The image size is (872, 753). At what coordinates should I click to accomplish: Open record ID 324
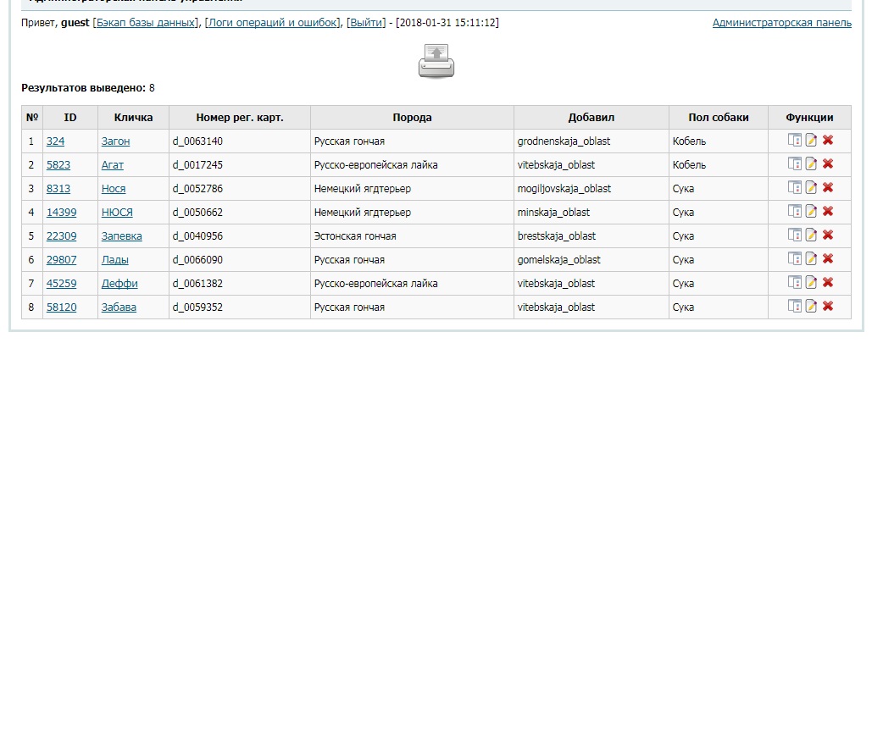[x=55, y=141]
